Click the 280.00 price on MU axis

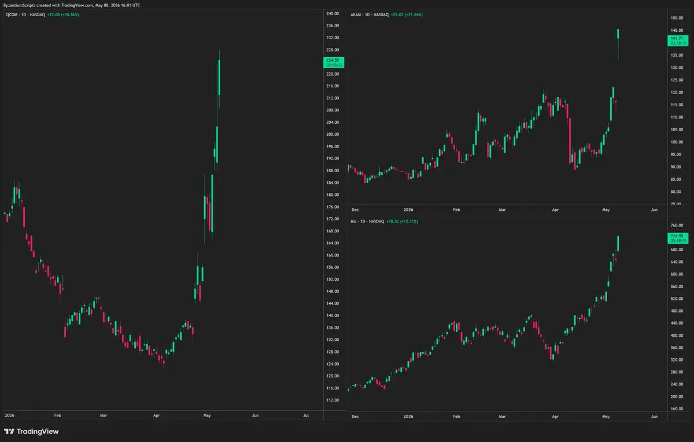point(676,372)
